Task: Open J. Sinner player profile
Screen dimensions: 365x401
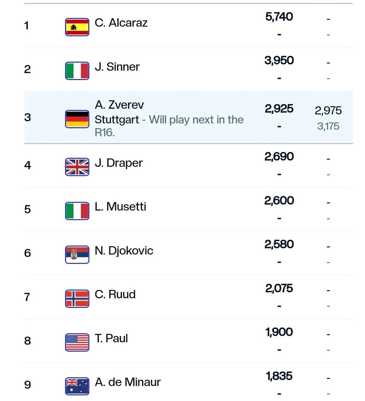Action: coord(117,67)
